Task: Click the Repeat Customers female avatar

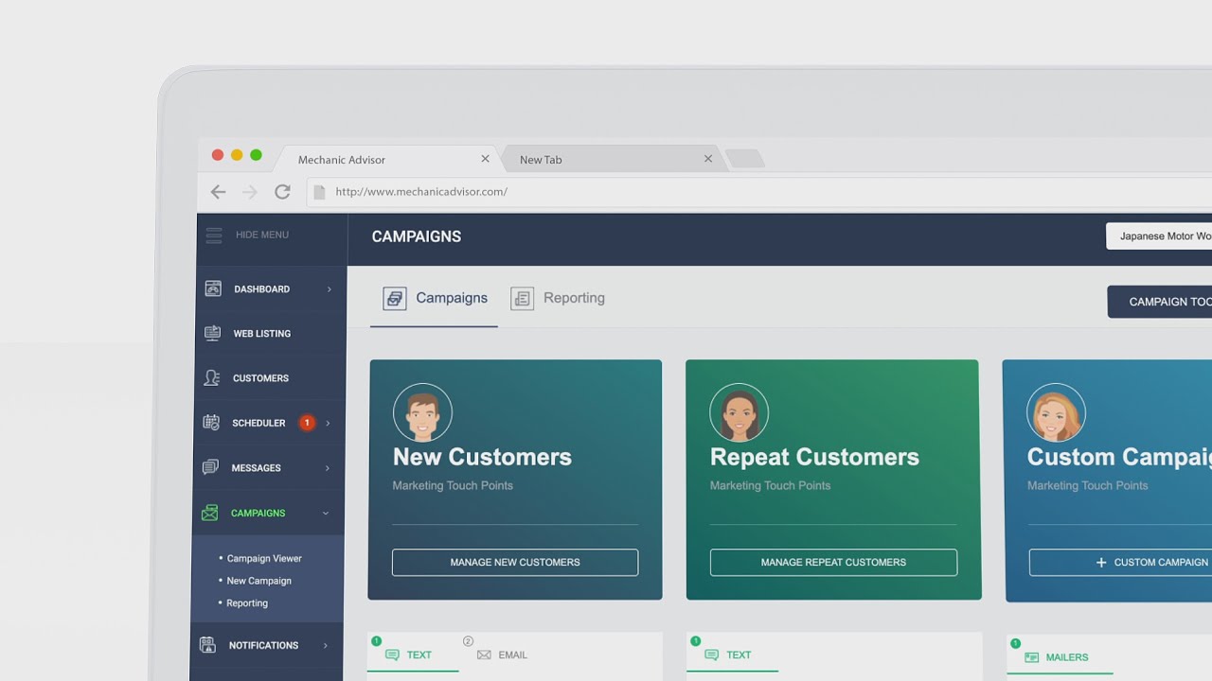Action: (x=739, y=412)
